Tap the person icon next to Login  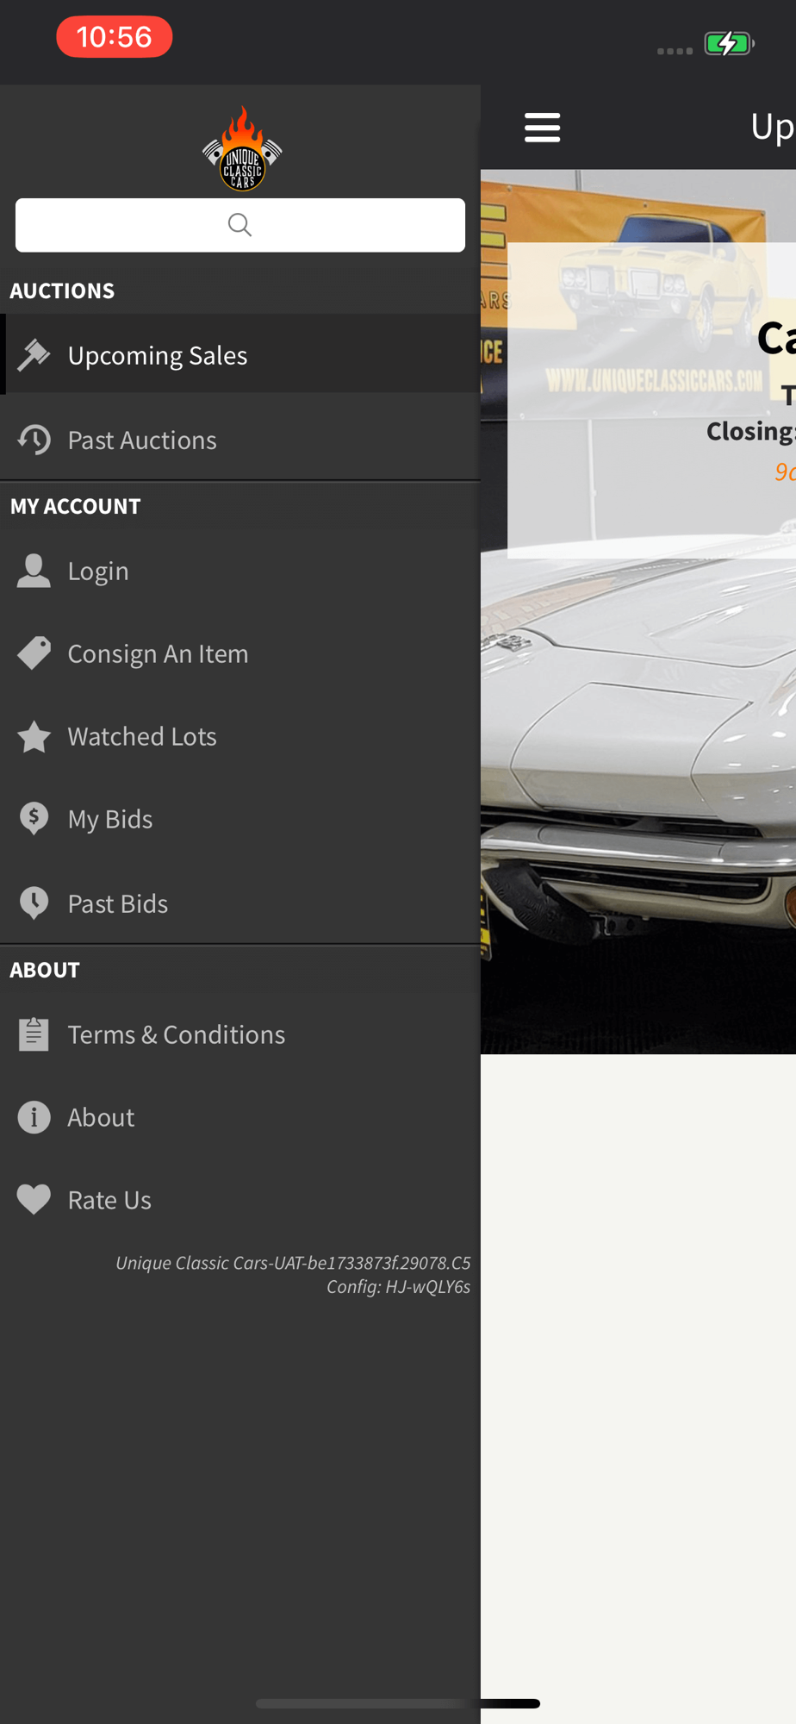coord(34,571)
